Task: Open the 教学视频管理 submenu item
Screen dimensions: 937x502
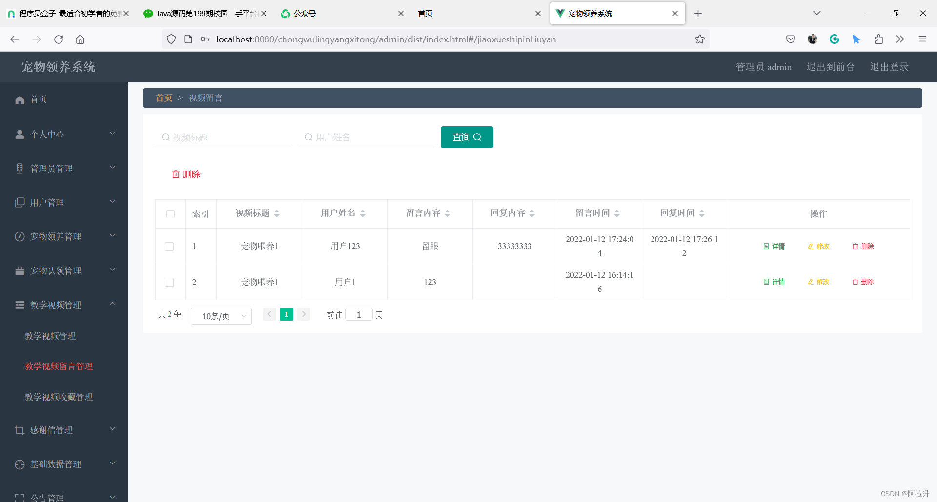Action: pos(50,336)
